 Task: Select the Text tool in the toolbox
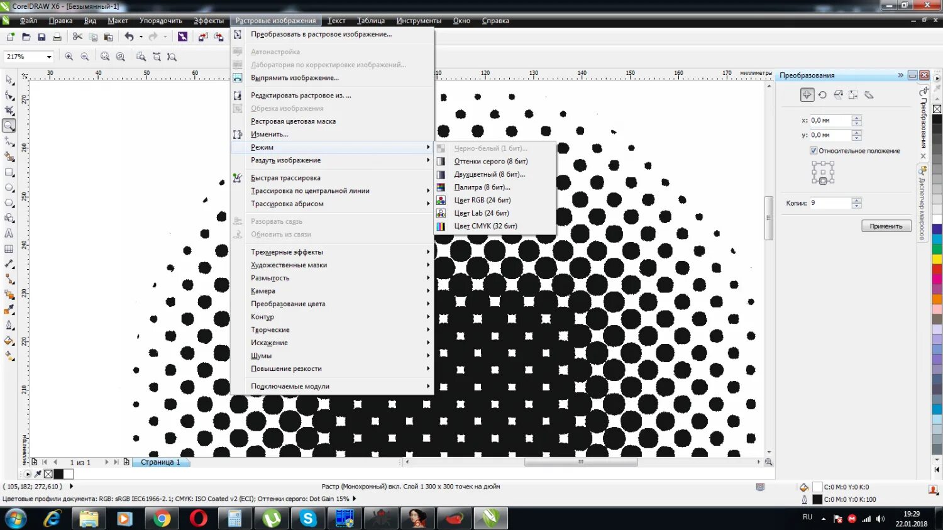(9, 233)
